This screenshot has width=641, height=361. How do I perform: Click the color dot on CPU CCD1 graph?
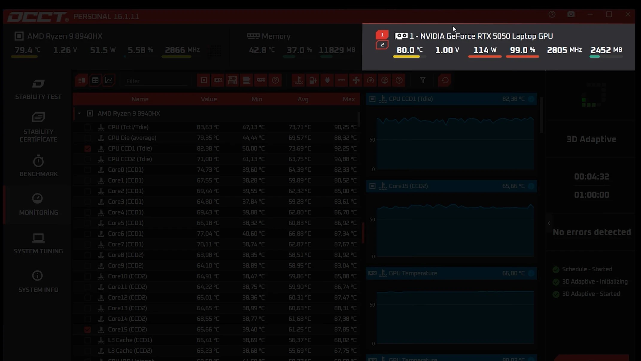[531, 99]
